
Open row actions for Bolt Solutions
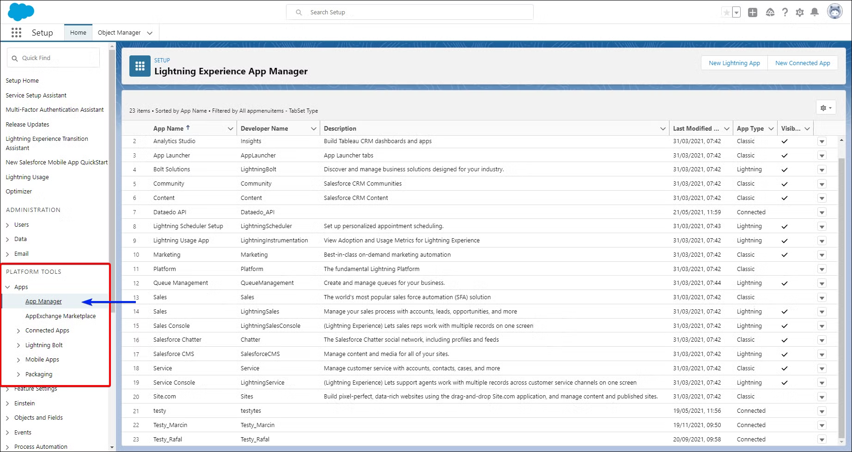tap(822, 170)
